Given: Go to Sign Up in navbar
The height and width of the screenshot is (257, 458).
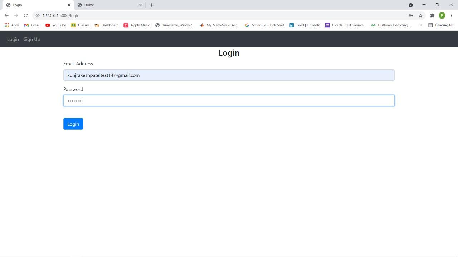Looking at the screenshot, I should coord(32,39).
